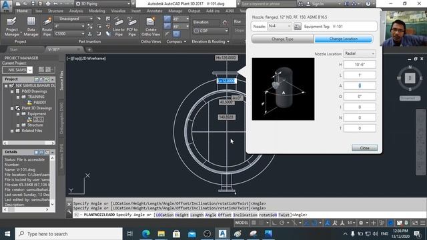Click the vertical scrollbar in Details panel
The image size is (427, 240).
pos(52,181)
